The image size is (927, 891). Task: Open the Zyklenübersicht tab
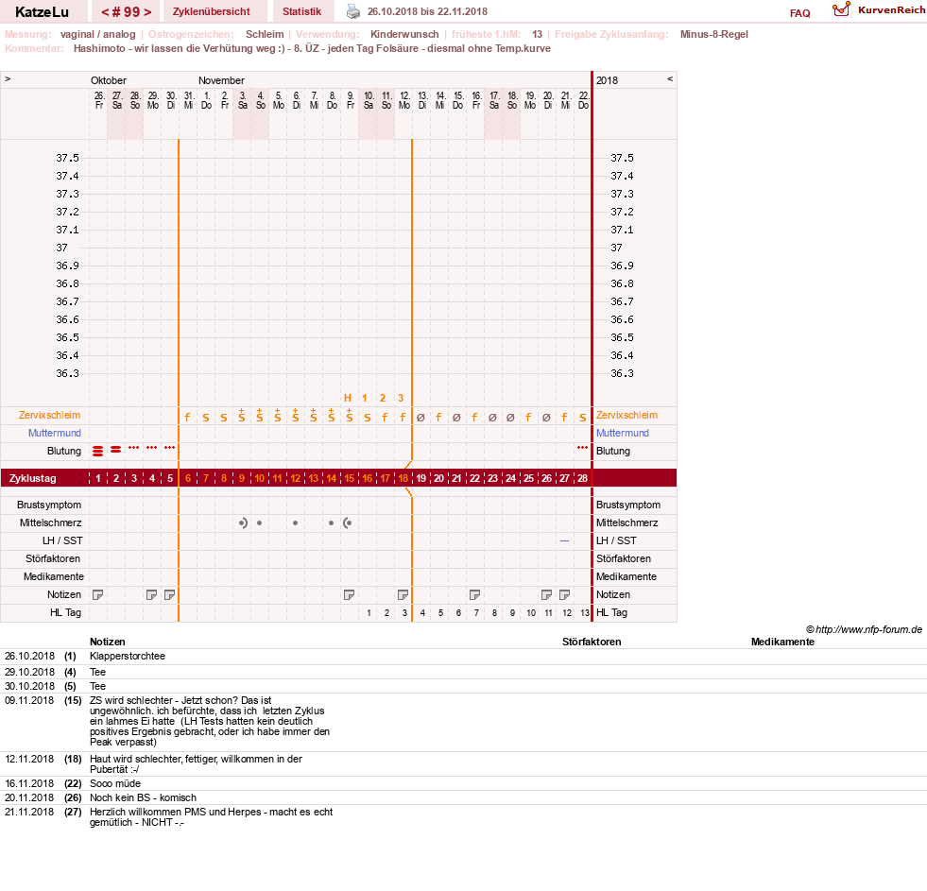click(x=211, y=11)
